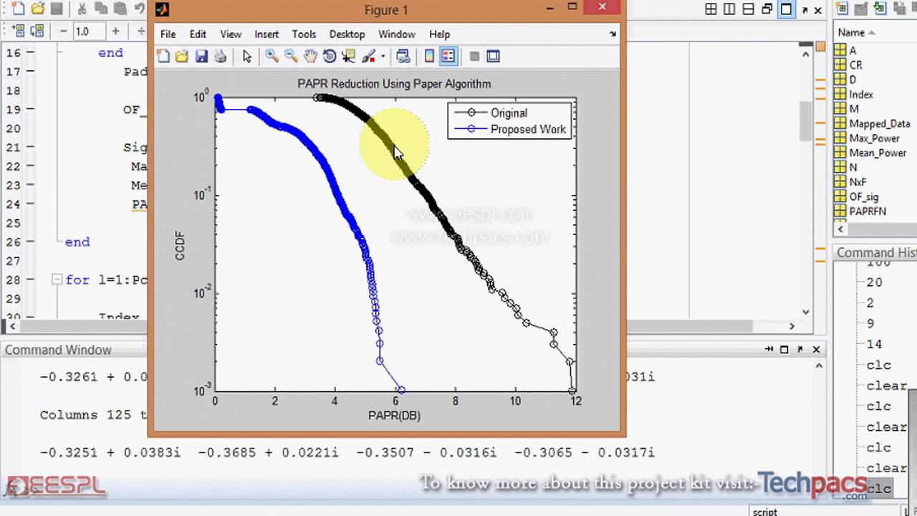Viewport: 917px width, 516px height.
Task: Open the Window menu in Figure 1
Action: pyautogui.click(x=396, y=34)
